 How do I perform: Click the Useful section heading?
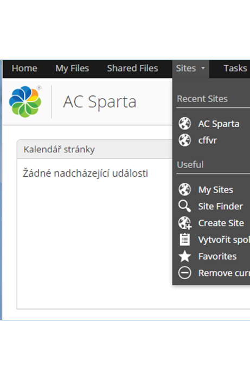coord(190,165)
